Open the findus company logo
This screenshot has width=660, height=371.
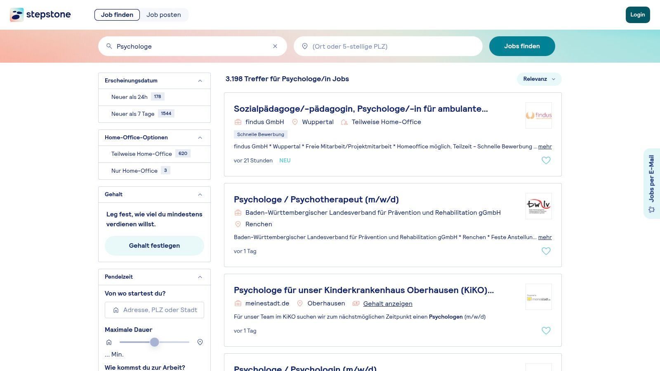coord(538,115)
